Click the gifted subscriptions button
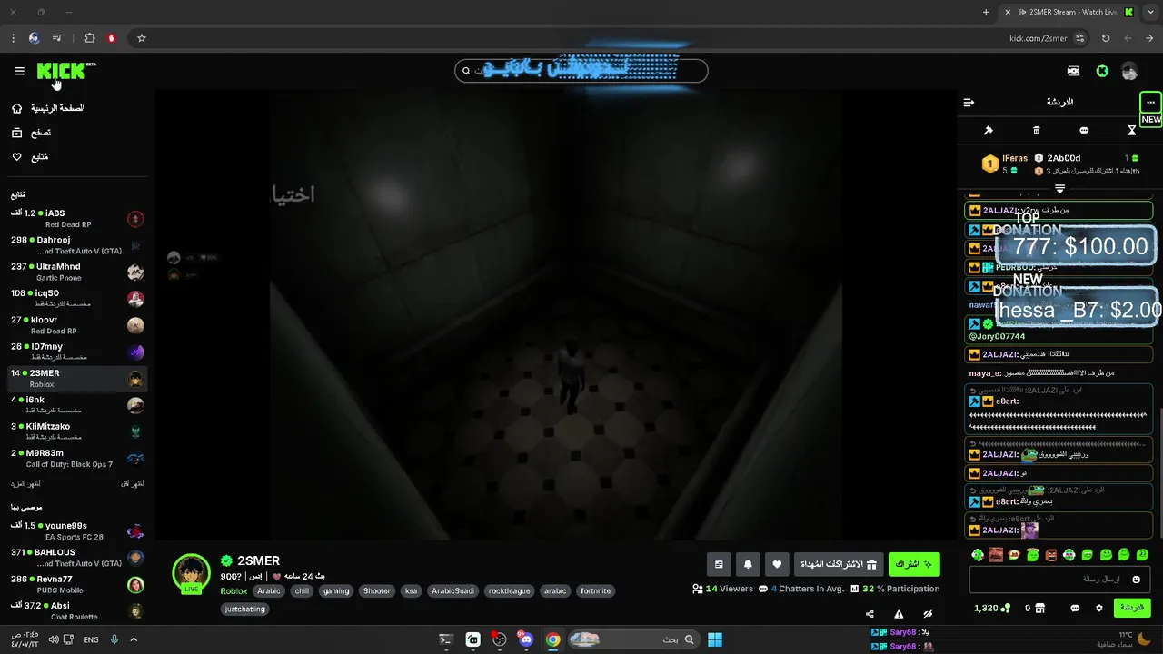Screen dimensions: 1163x654 (839, 564)
